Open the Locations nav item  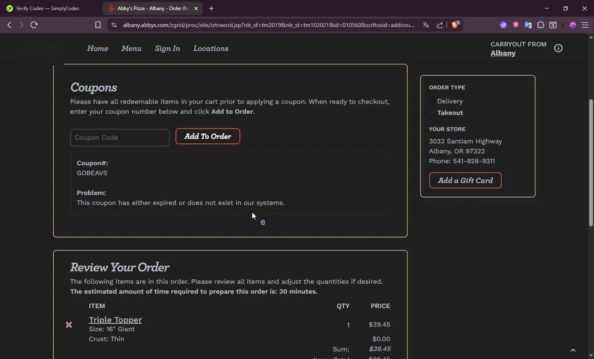point(211,48)
